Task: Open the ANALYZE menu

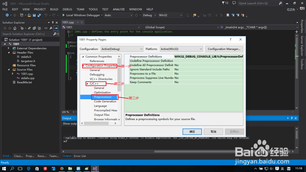Action: 119,9
